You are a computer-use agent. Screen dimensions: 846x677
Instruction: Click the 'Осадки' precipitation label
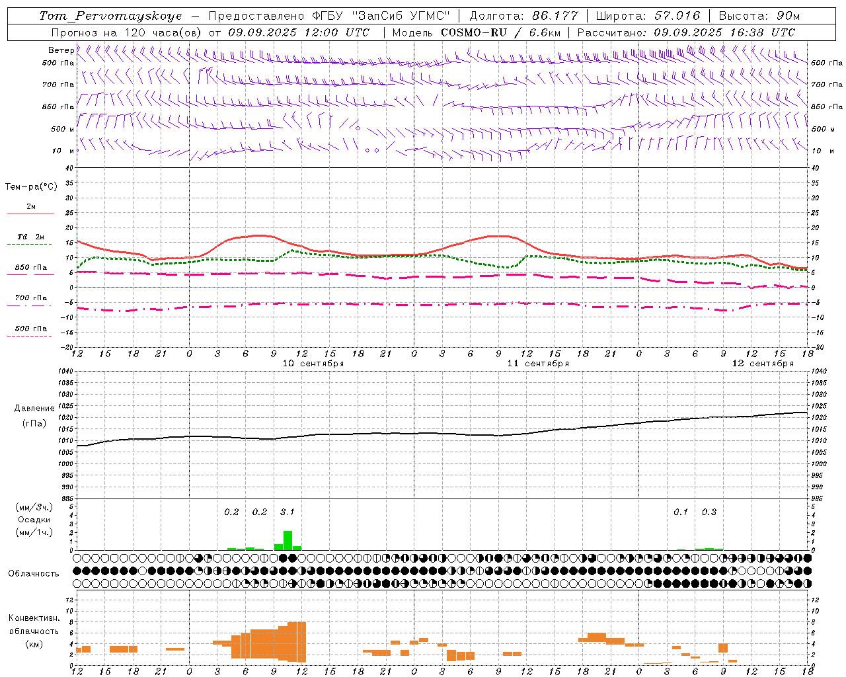34,520
